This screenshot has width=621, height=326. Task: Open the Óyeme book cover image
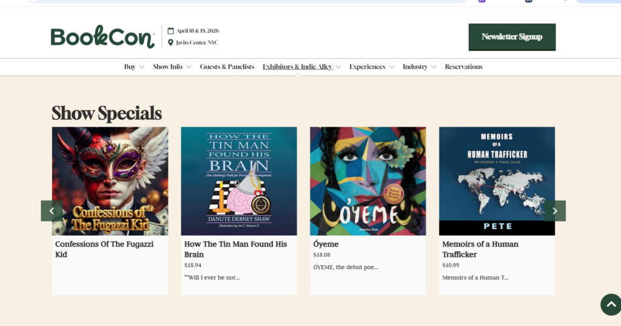point(368,181)
